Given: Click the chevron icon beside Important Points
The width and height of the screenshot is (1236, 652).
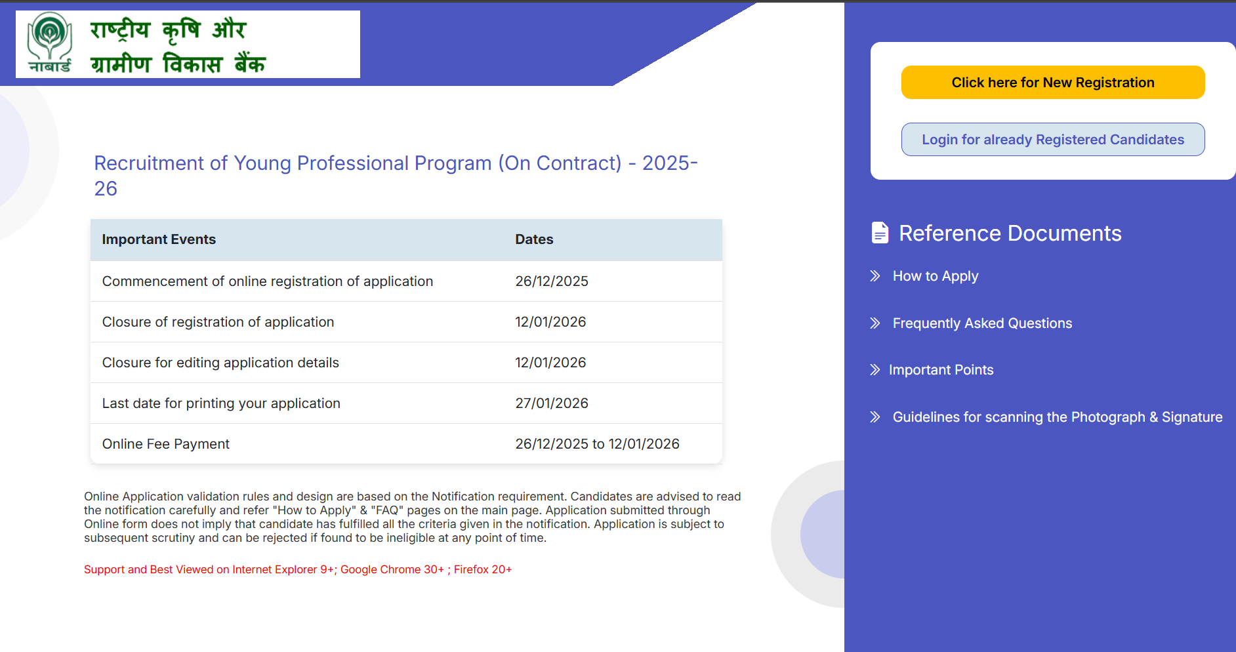Looking at the screenshot, I should coord(874,370).
